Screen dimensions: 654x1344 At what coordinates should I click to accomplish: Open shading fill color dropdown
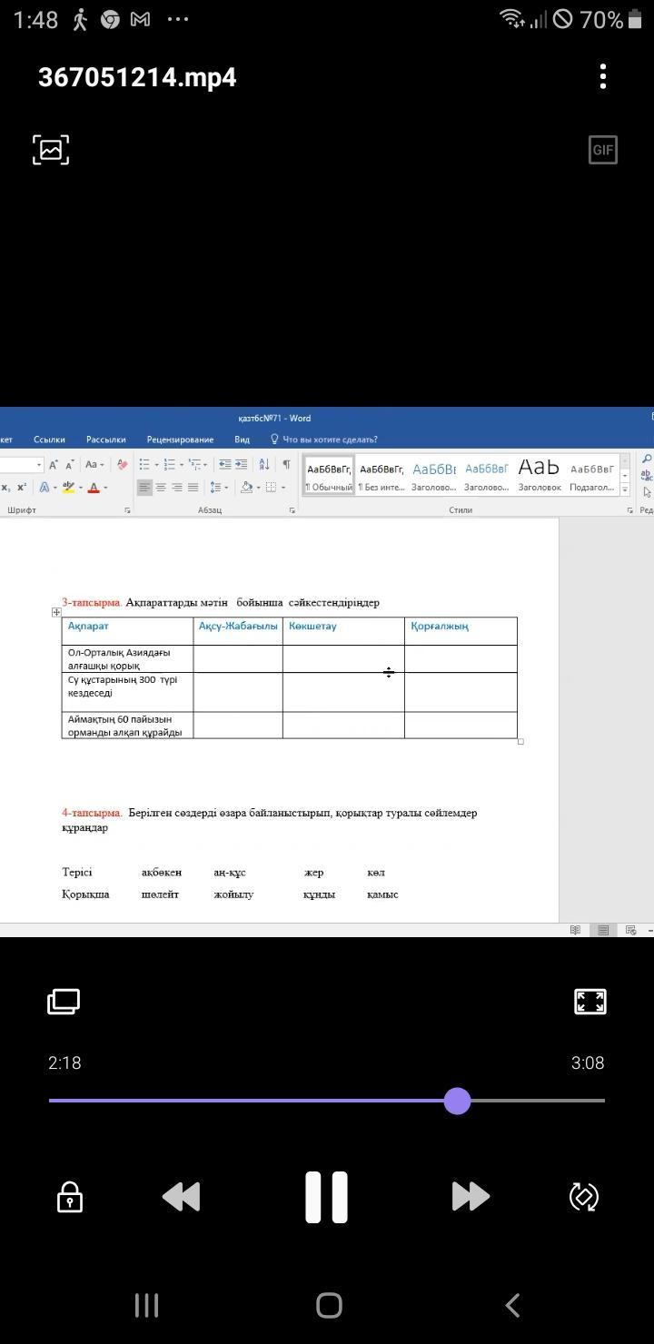click(258, 488)
